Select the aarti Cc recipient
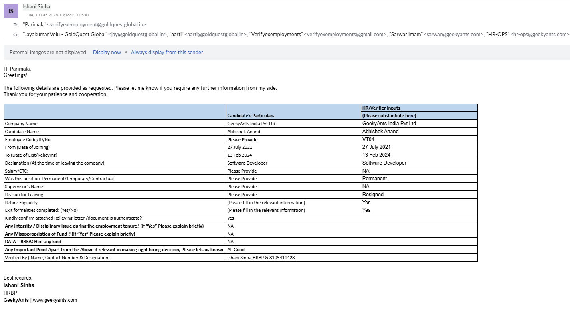This screenshot has height=311, width=570. (x=208, y=35)
